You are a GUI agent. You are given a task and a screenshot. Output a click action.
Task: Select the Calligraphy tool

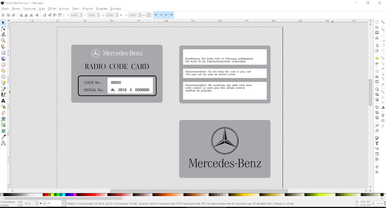pos(3,95)
